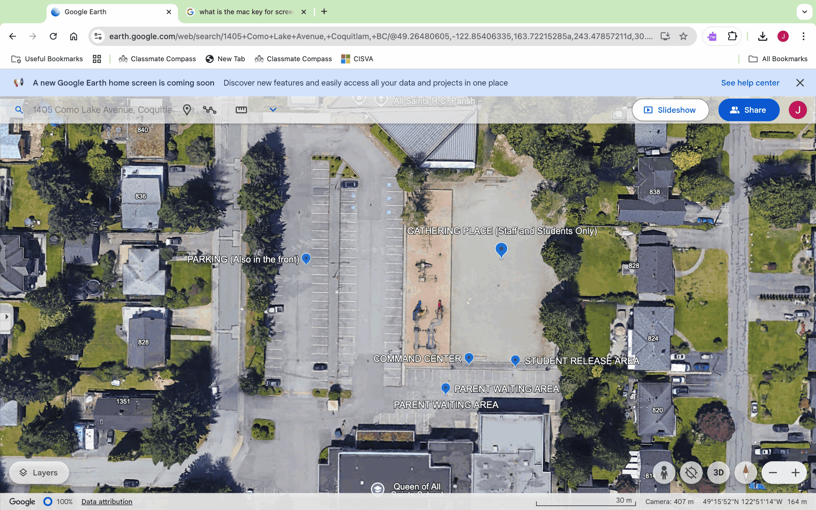Screen dimensions: 816x510
Task: Expand the toolbar dropdown chevron
Action: click(x=273, y=110)
